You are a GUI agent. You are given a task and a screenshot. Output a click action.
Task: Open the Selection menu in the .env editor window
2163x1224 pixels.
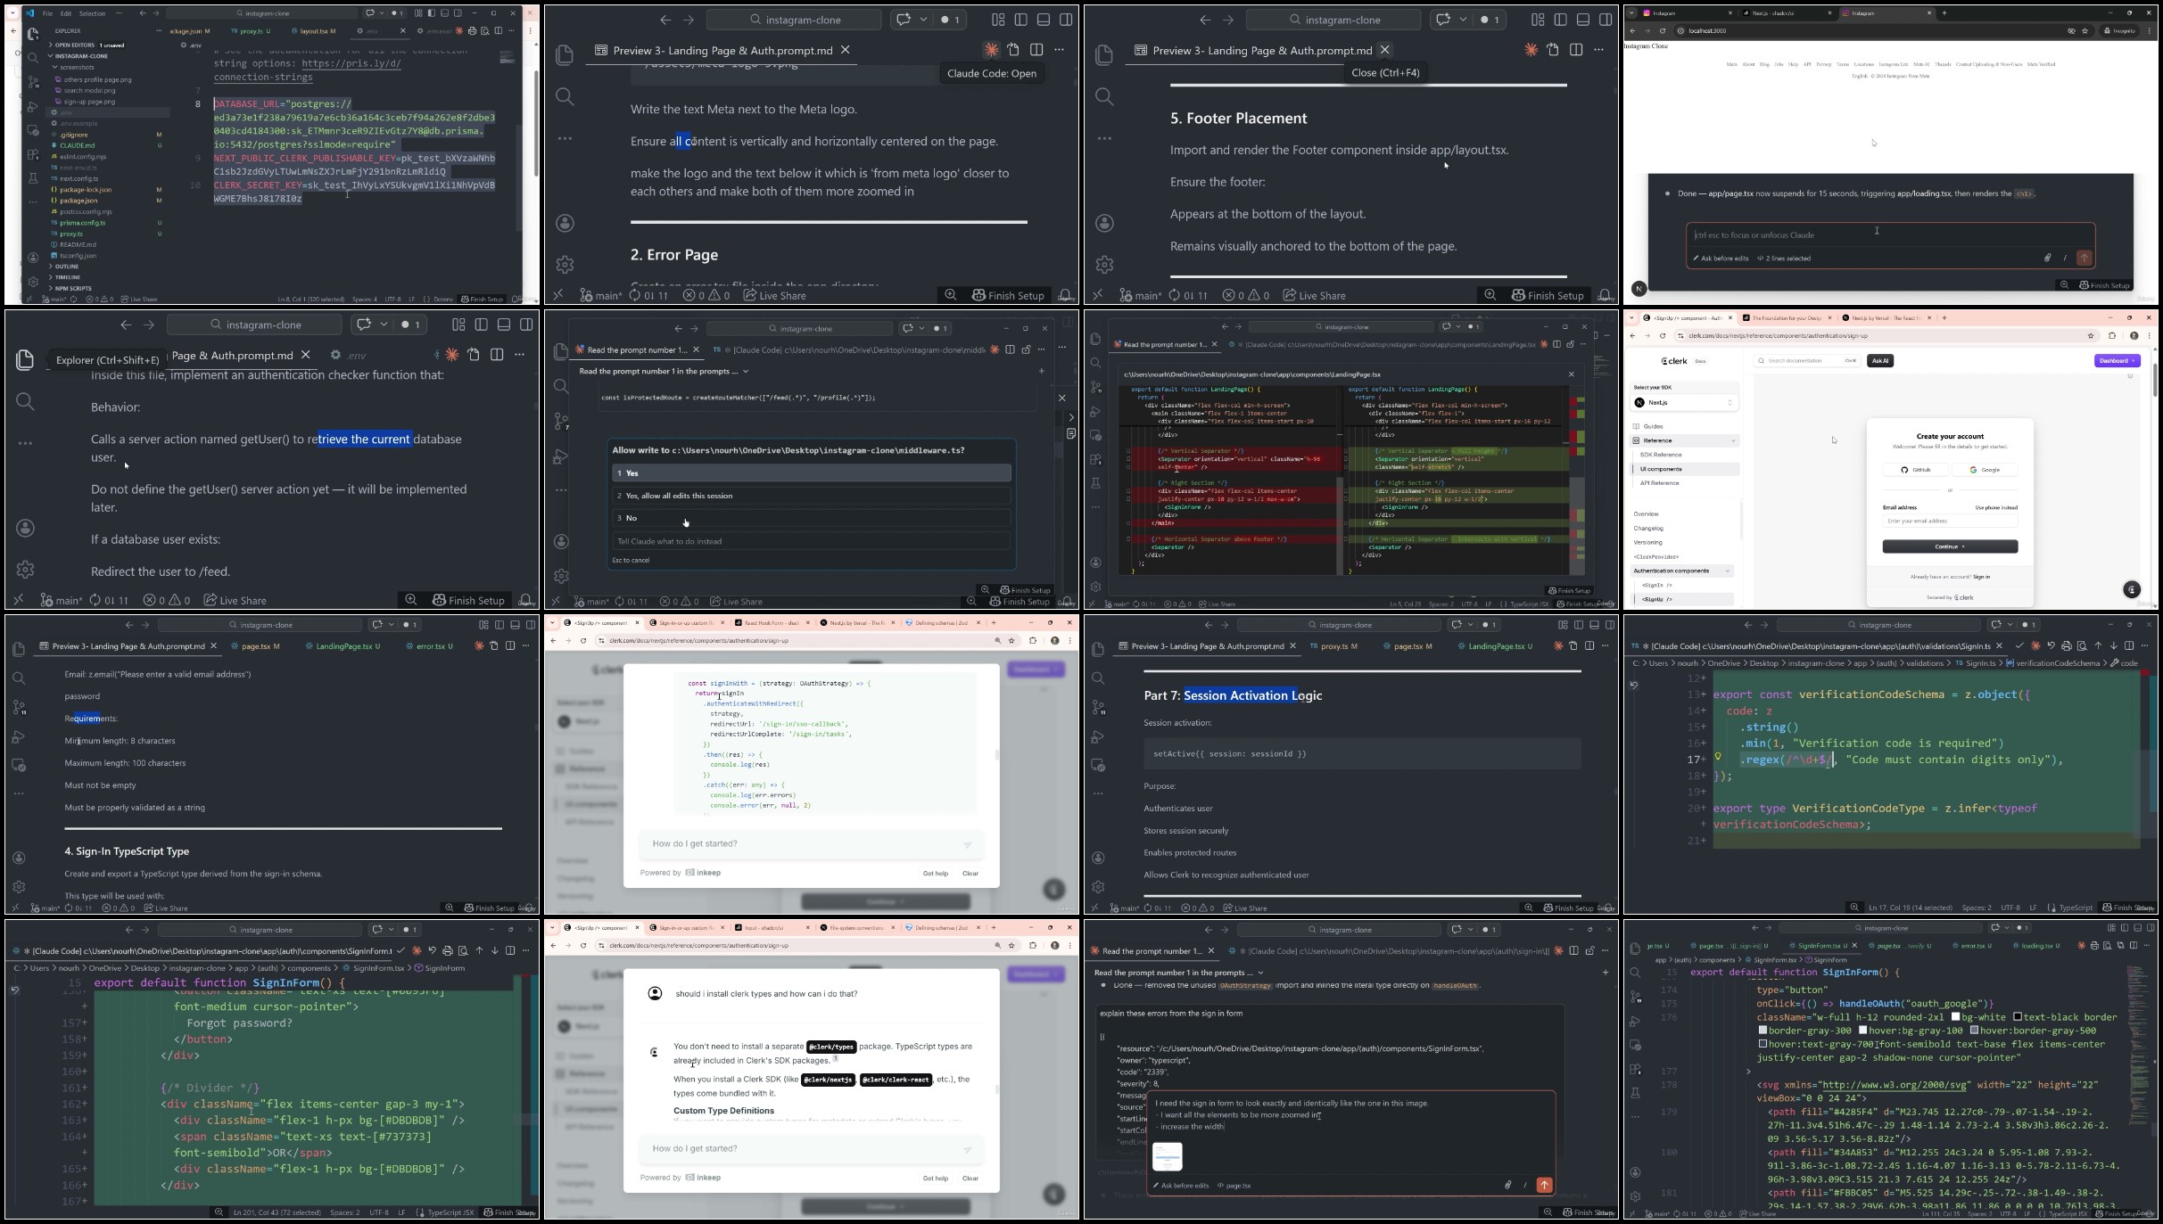click(92, 13)
